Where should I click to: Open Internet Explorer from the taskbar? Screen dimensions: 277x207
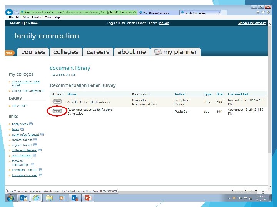(36, 198)
